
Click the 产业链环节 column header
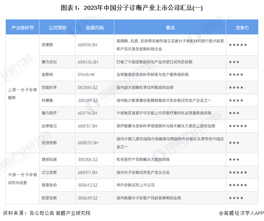click(x=23, y=27)
